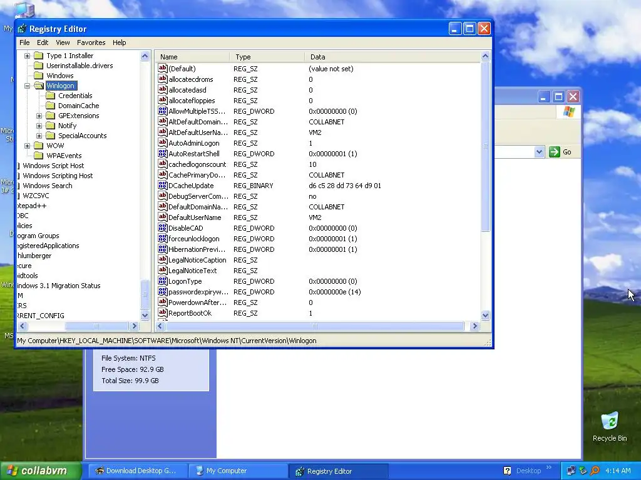Select the HibernationPrevi... value name

[197, 249]
